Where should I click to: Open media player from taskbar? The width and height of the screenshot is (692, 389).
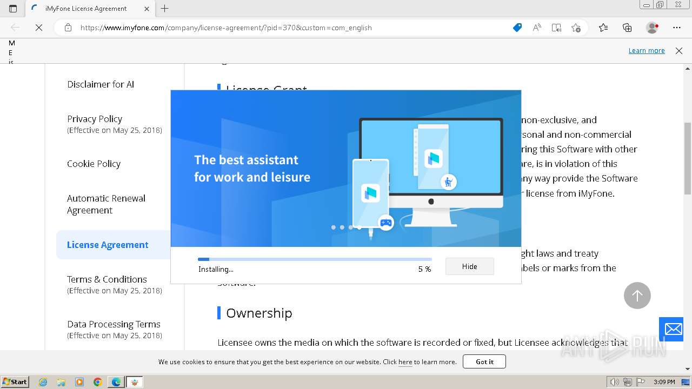tap(79, 382)
